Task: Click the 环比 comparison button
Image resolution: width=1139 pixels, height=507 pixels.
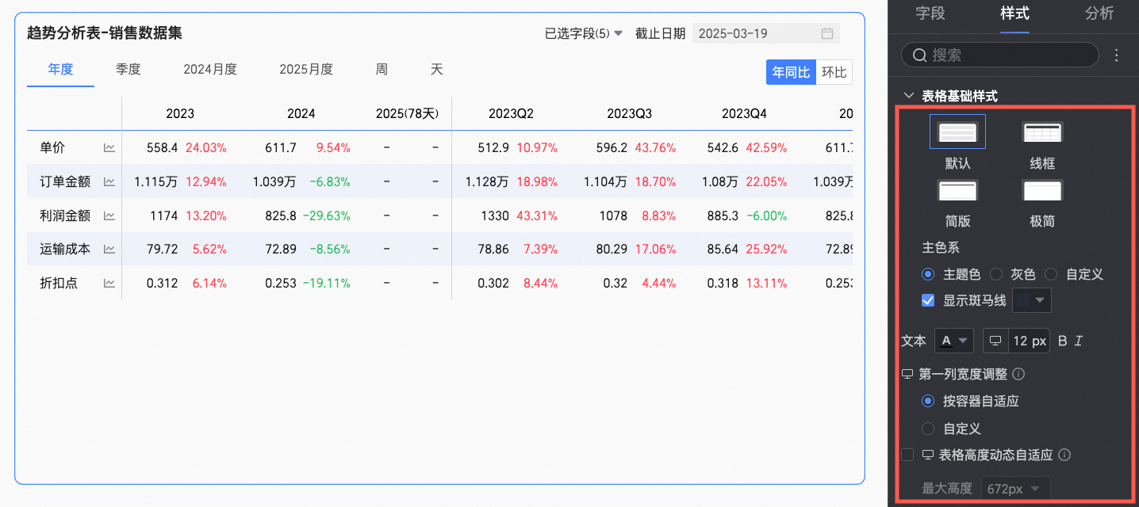Action: [x=834, y=72]
